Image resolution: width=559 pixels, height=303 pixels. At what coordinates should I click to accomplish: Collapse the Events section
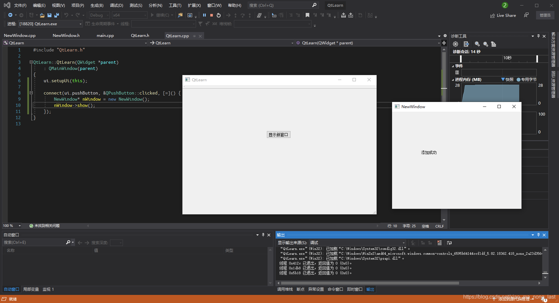point(453,66)
